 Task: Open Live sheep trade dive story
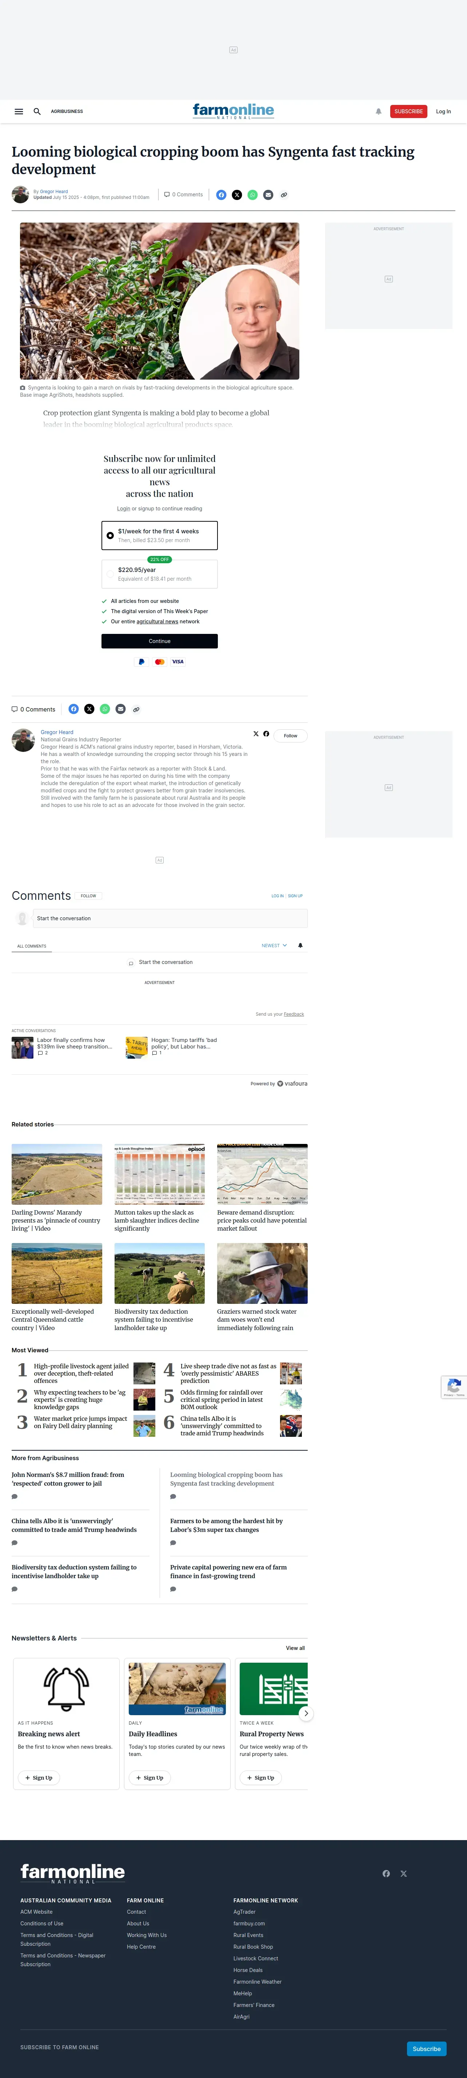pyautogui.click(x=229, y=1373)
